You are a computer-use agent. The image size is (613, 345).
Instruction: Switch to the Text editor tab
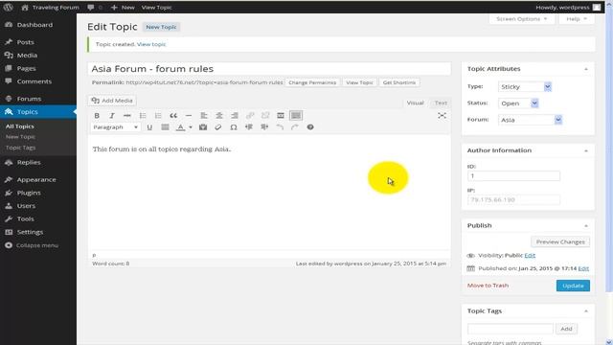441,103
